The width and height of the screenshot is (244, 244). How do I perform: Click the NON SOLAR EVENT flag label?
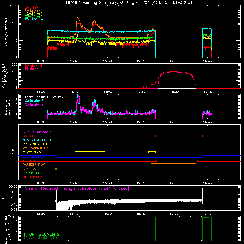37,140
